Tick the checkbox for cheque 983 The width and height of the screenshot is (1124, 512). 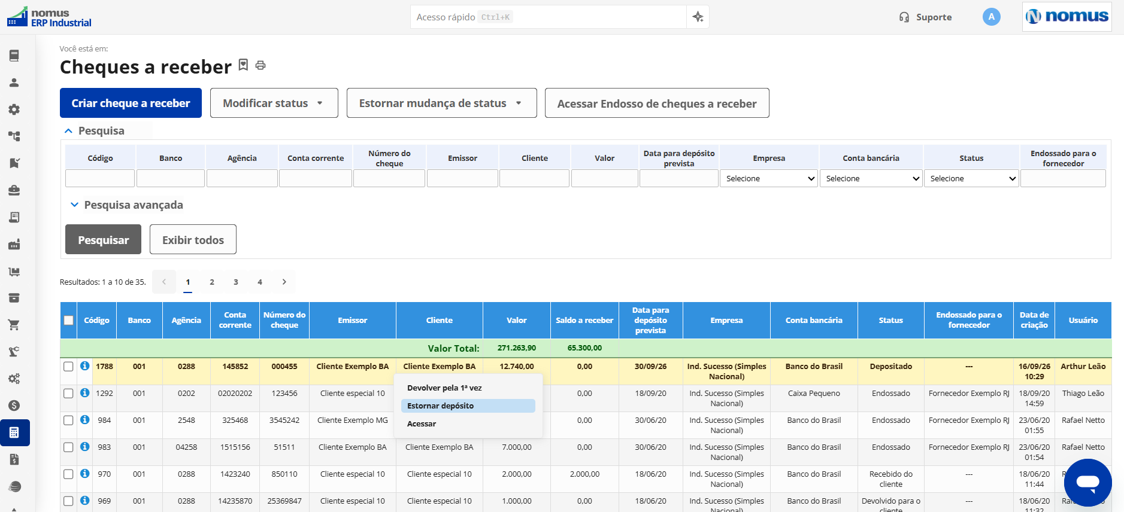pos(68,447)
